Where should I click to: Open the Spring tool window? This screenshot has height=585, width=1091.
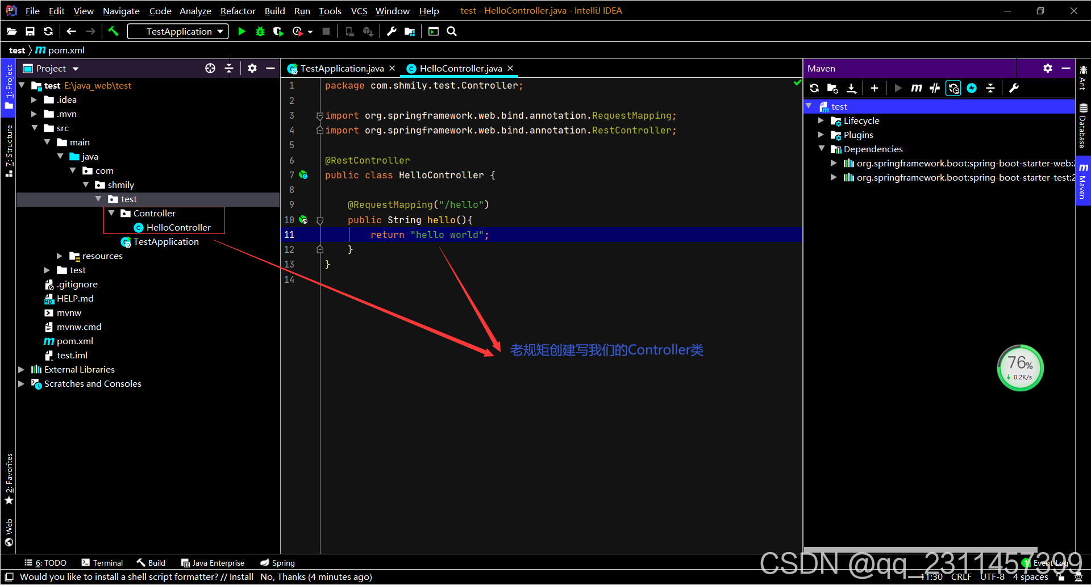tap(277, 563)
